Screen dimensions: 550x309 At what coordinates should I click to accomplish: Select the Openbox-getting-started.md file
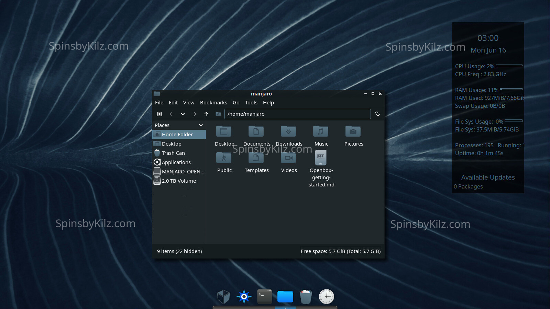(x=321, y=158)
